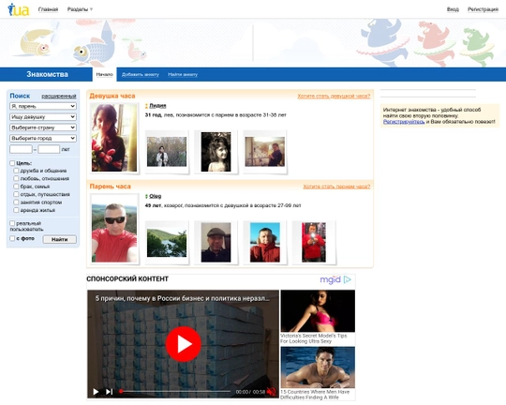Click Регистрируйтесь link in info box

(404, 122)
